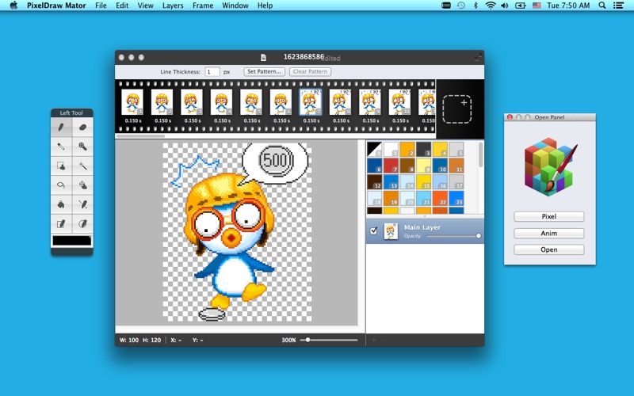Click Anim button in Open Panel

click(x=548, y=233)
